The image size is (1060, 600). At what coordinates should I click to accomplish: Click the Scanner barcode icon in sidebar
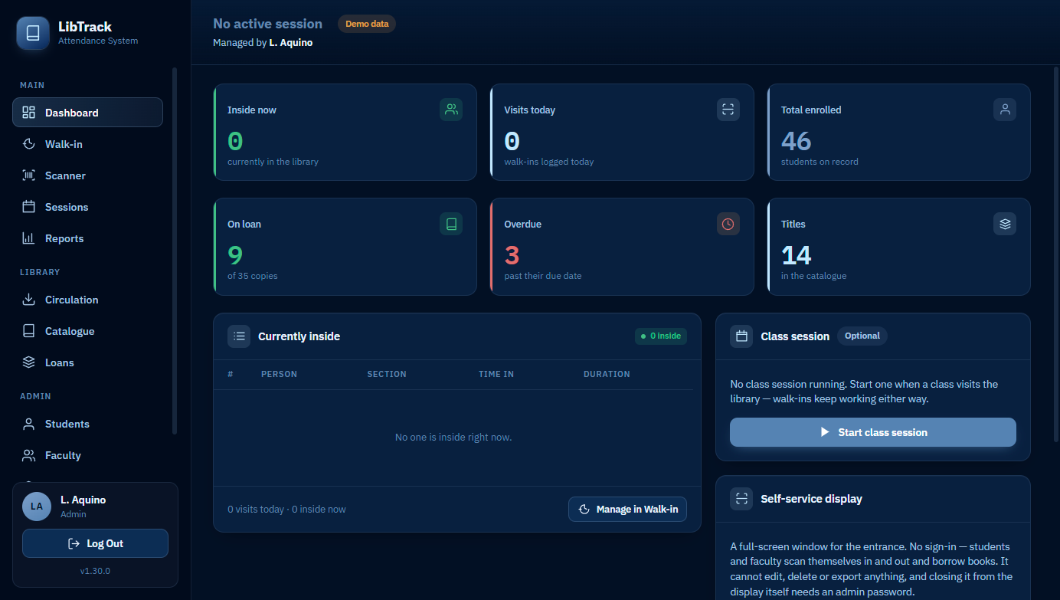click(29, 175)
